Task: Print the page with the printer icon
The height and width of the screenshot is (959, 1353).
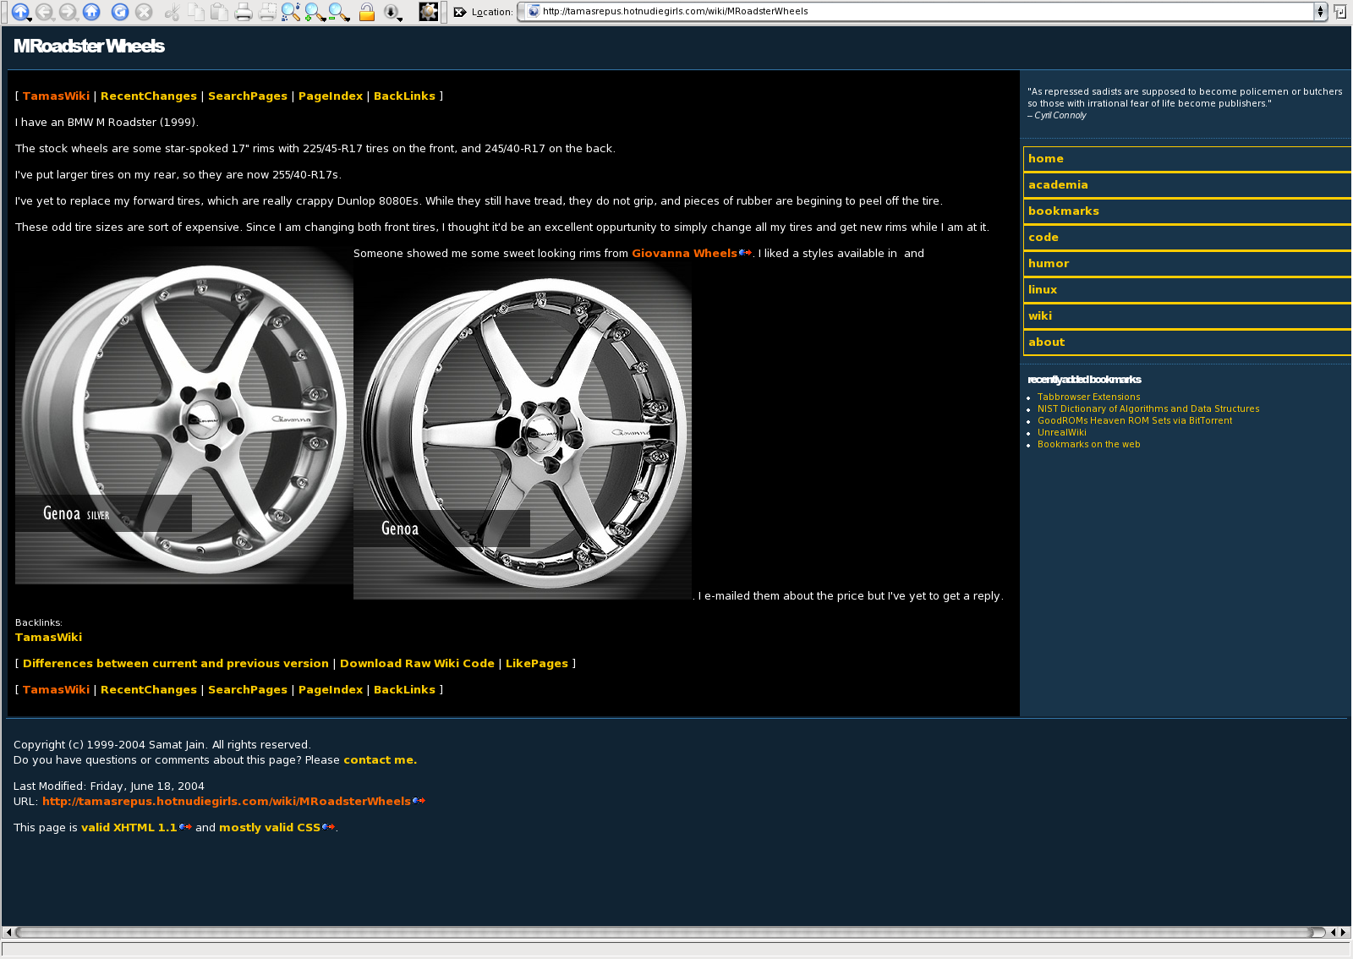Action: click(244, 12)
